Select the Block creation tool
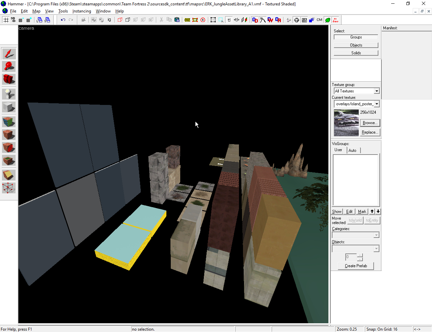 click(9, 107)
